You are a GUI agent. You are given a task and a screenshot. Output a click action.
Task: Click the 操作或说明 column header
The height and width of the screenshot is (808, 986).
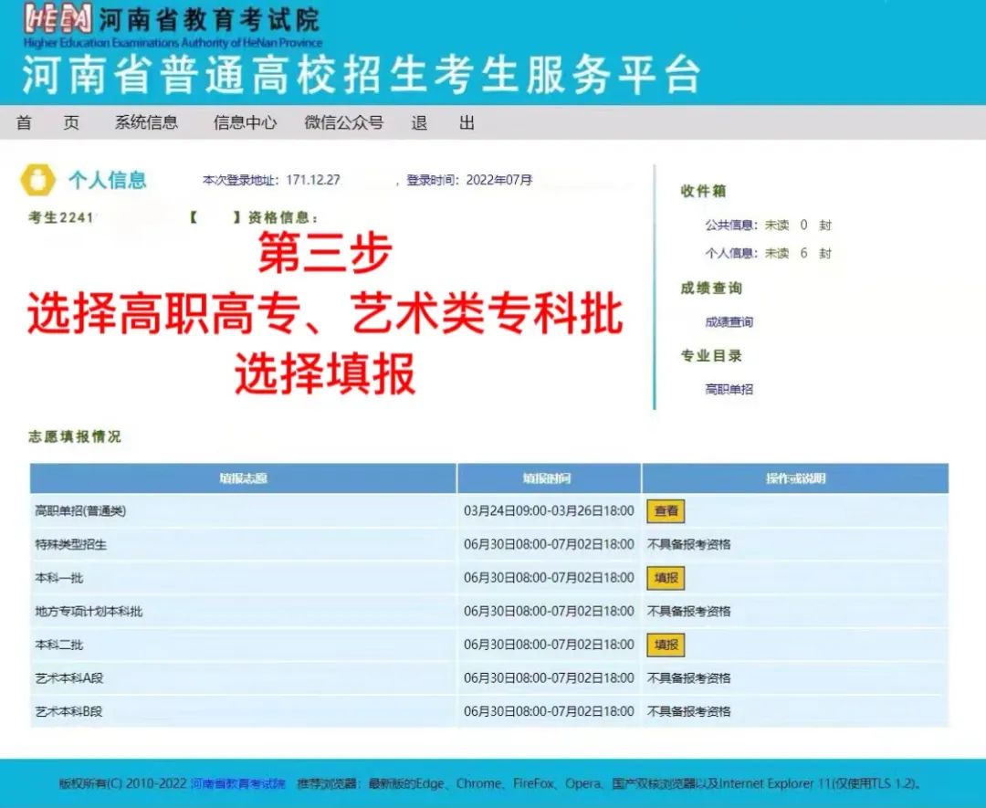(x=794, y=478)
